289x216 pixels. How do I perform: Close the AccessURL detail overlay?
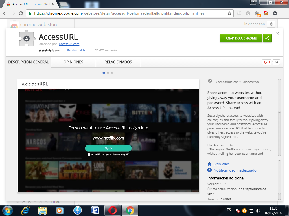click(x=277, y=33)
